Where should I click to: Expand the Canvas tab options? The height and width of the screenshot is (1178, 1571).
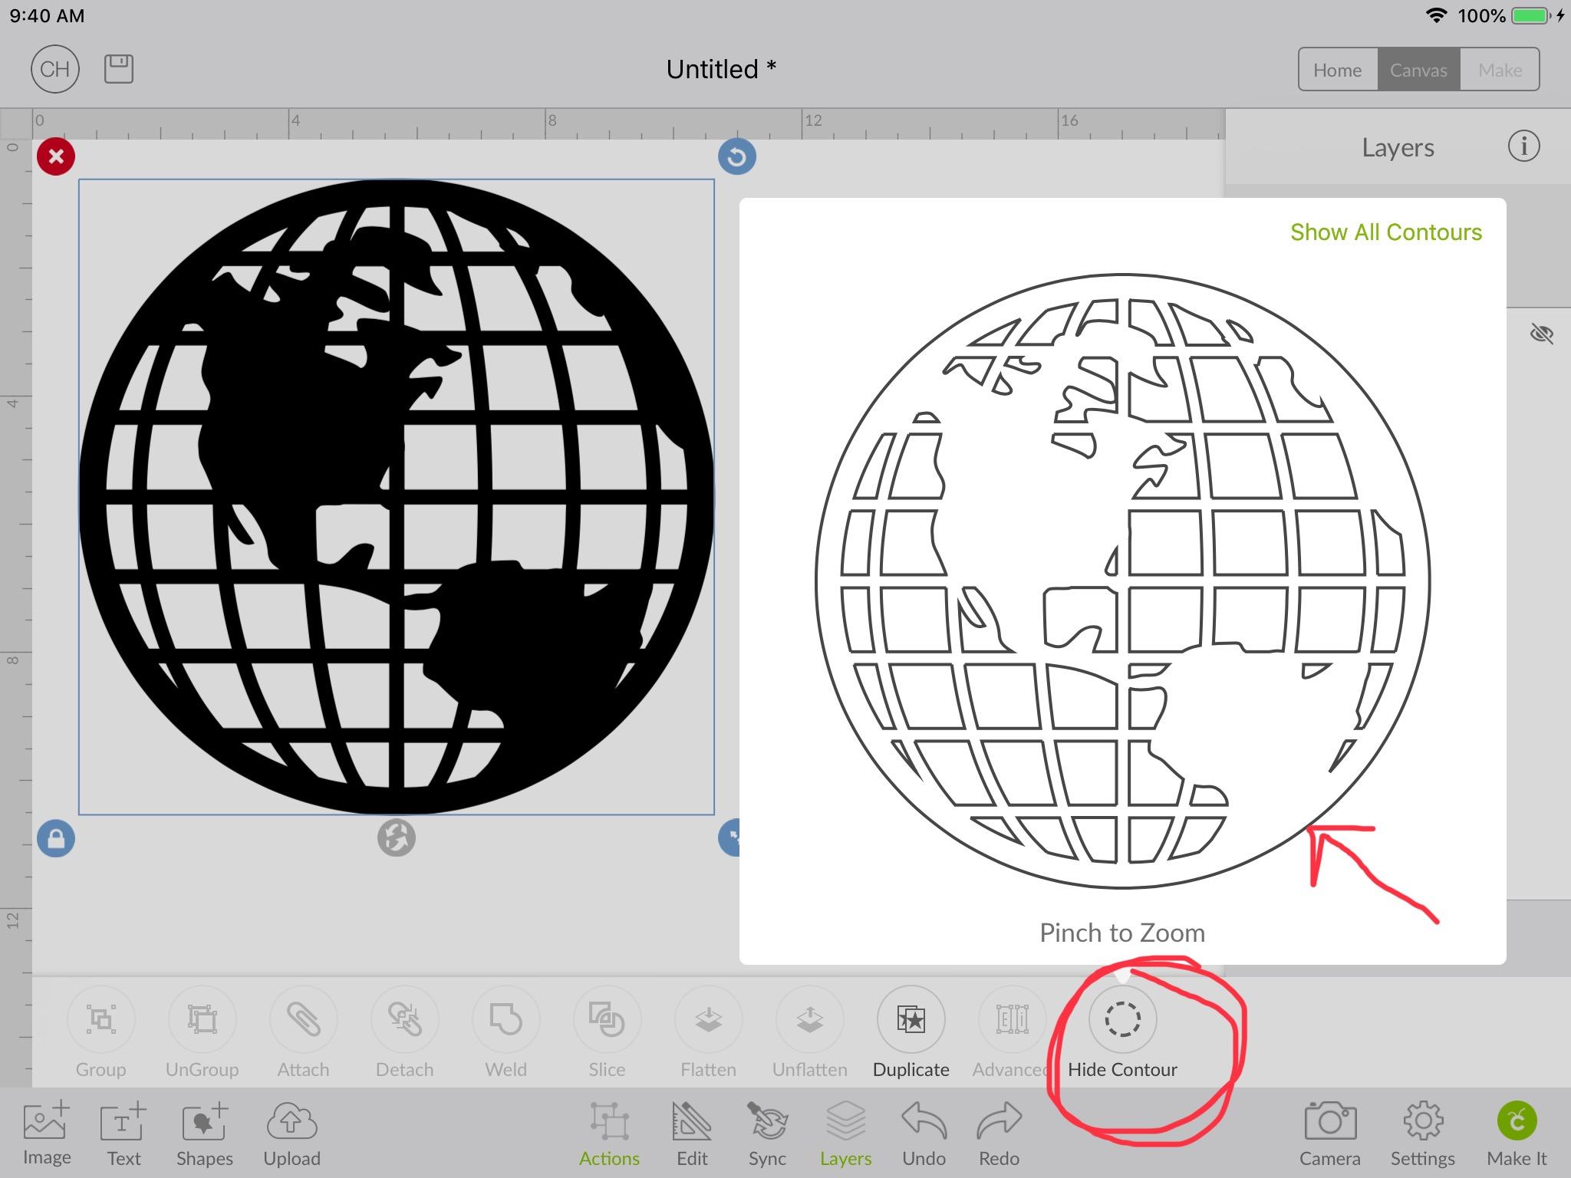[1415, 69]
